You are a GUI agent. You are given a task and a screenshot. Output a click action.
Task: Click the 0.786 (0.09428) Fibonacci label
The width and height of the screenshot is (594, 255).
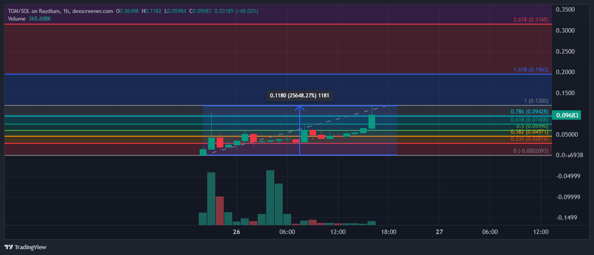[x=529, y=112]
